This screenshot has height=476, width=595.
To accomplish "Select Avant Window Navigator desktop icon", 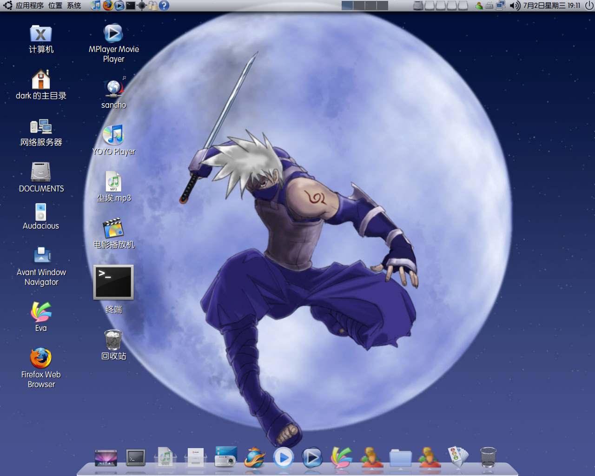I will [x=42, y=255].
